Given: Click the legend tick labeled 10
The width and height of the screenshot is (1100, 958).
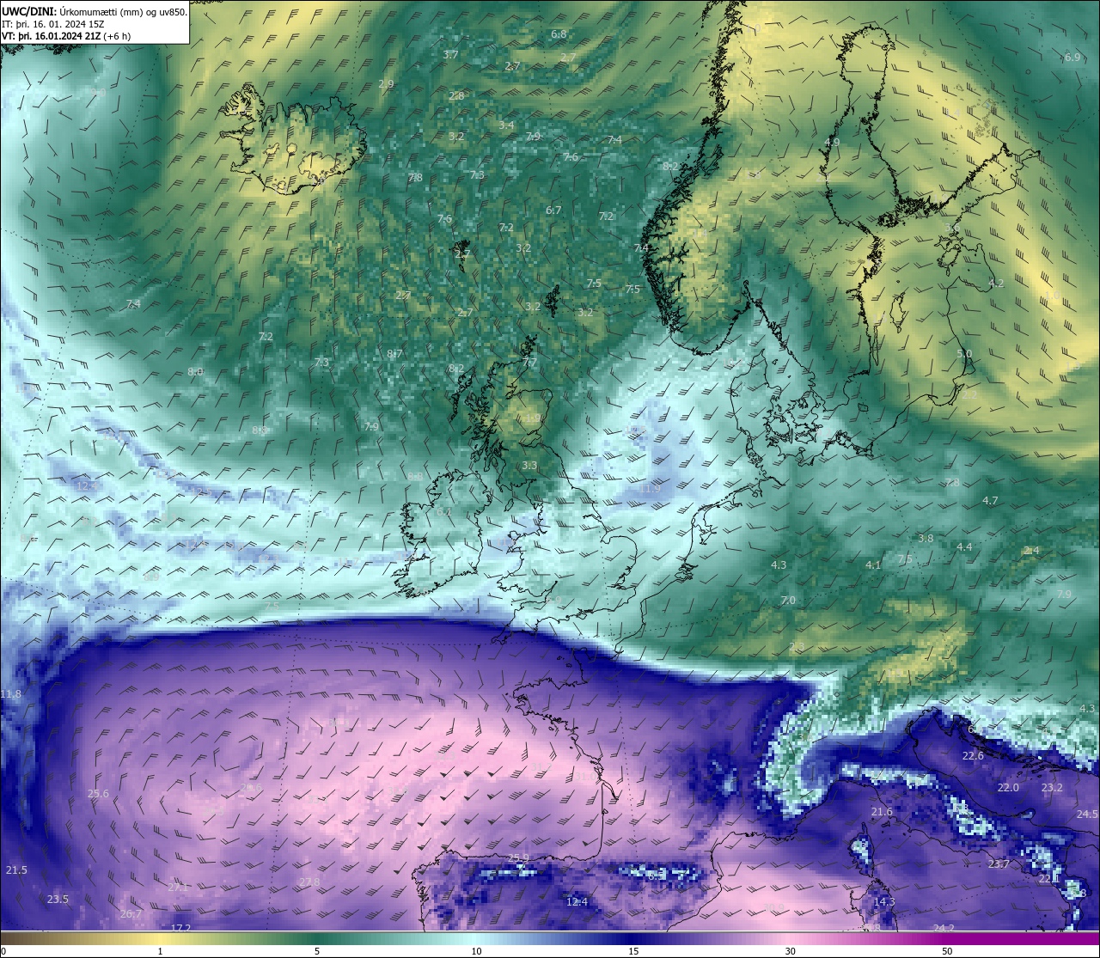Looking at the screenshot, I should pyautogui.click(x=476, y=951).
